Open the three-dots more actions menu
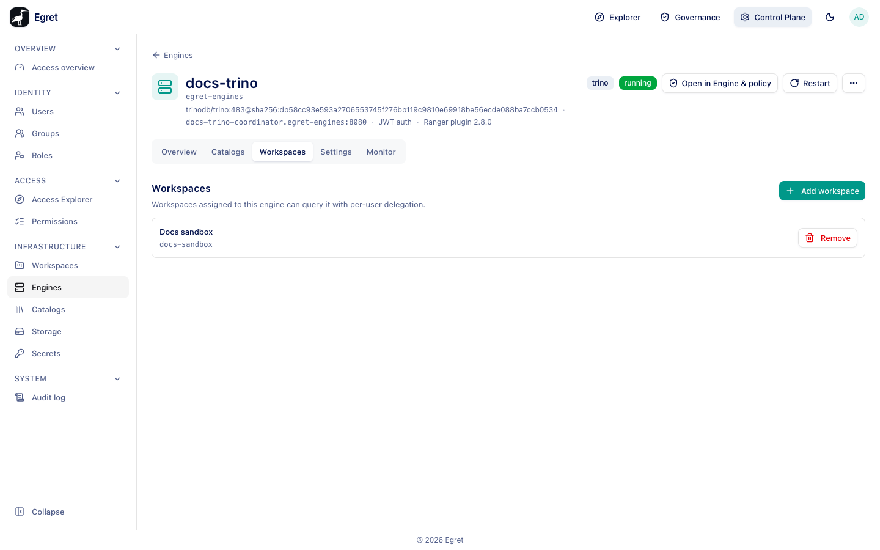Viewport: 880px width, 550px height. point(854,83)
